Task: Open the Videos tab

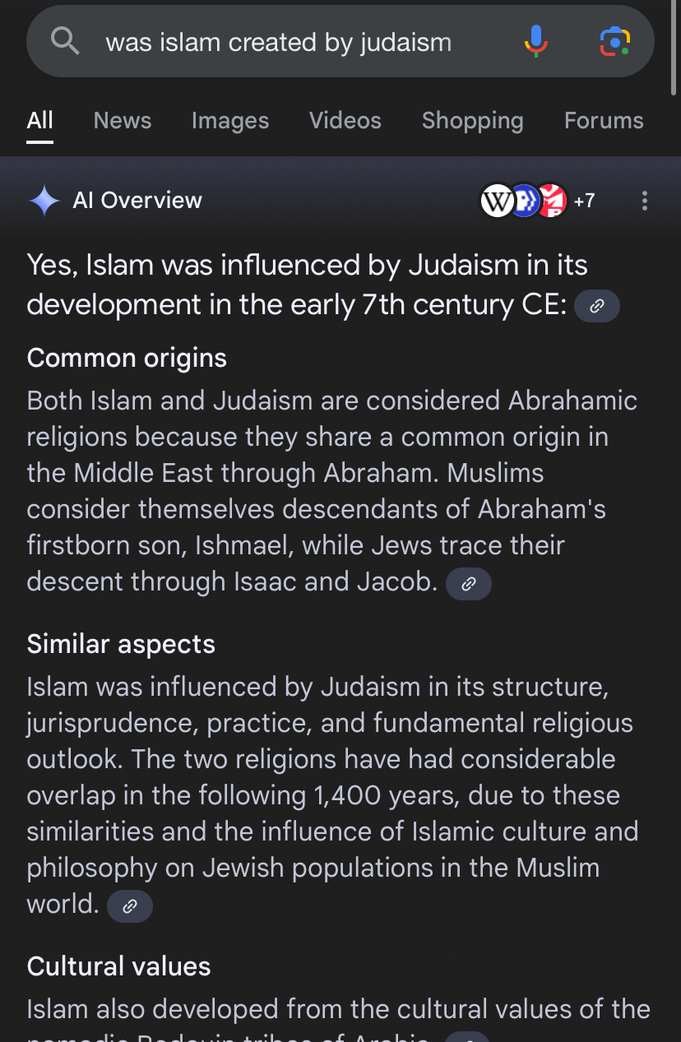Action: point(345,121)
